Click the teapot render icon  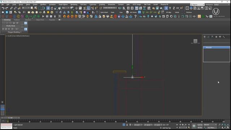161,8
